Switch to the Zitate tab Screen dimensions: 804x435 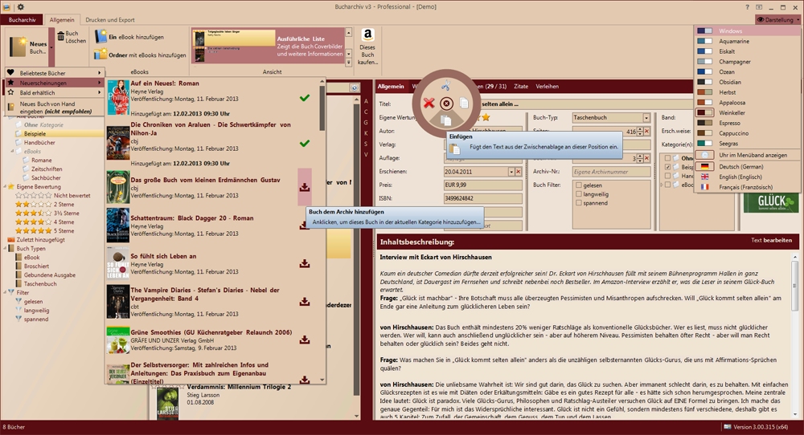coord(521,86)
